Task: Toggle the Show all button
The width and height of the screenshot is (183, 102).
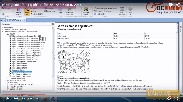Action: tap(27, 11)
